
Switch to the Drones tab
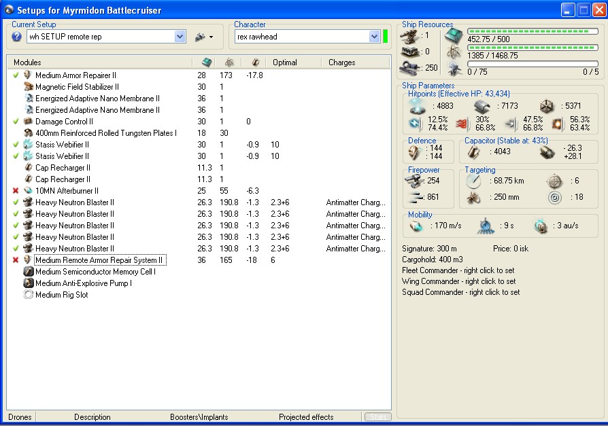[21, 417]
